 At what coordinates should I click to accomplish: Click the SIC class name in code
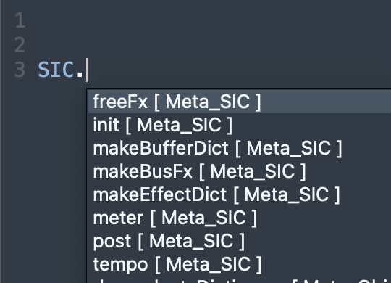(x=56, y=70)
